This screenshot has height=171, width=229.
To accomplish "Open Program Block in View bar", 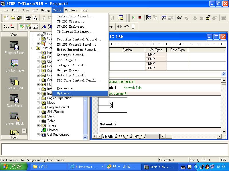I will pos(14,48).
